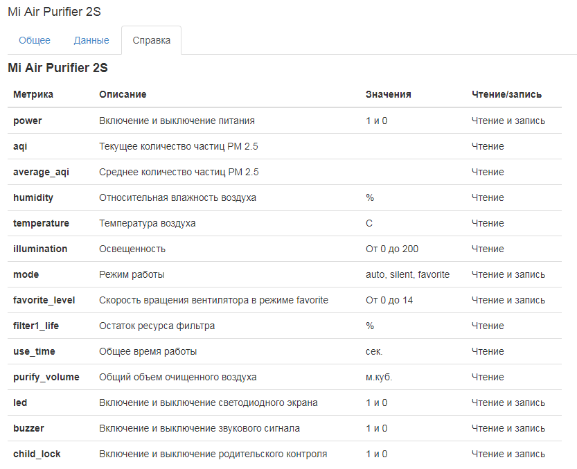The width and height of the screenshot is (577, 469).
Task: Click the Значения column header
Action: [x=389, y=94]
